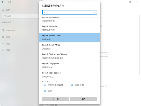Maximize the Settings window
The height and width of the screenshot is (106, 141).
[x=130, y=2]
